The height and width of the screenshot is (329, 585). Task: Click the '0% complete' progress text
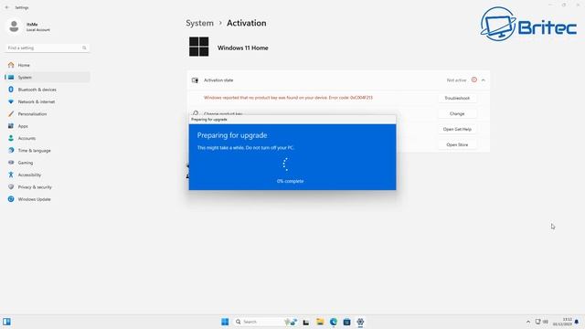pos(291,181)
